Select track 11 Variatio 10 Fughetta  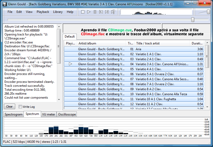[134, 99]
